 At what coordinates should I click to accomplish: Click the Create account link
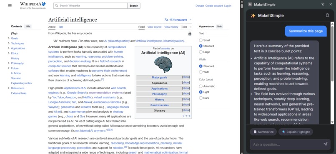(214, 6)
